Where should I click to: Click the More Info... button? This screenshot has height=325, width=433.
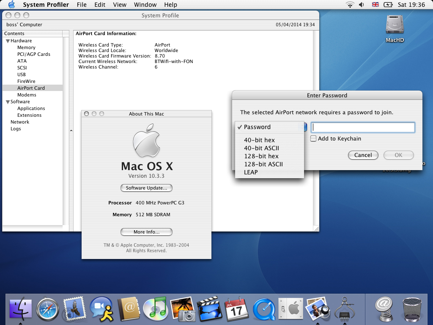coord(146,232)
